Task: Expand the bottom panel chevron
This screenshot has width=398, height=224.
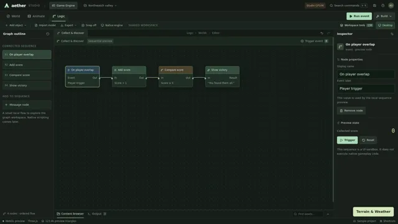Action: (x=328, y=214)
